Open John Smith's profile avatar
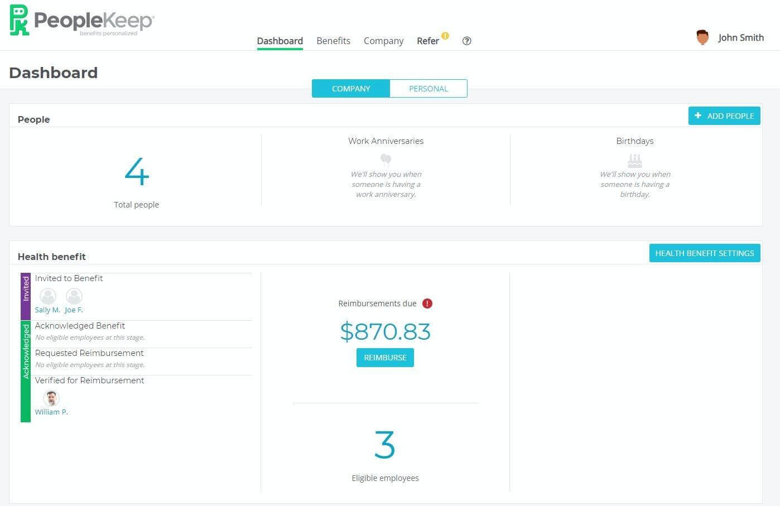 pos(702,37)
